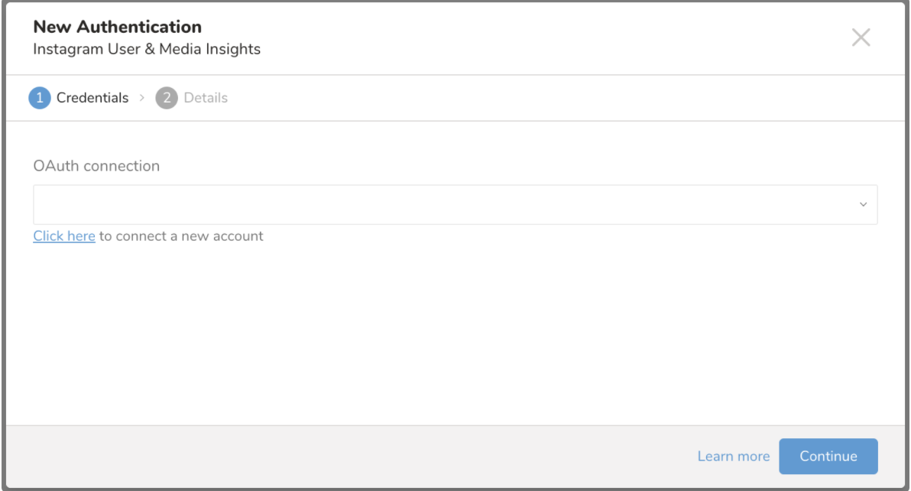This screenshot has height=491, width=911.
Task: Click the "OAuth connection" field label
Action: [96, 166]
